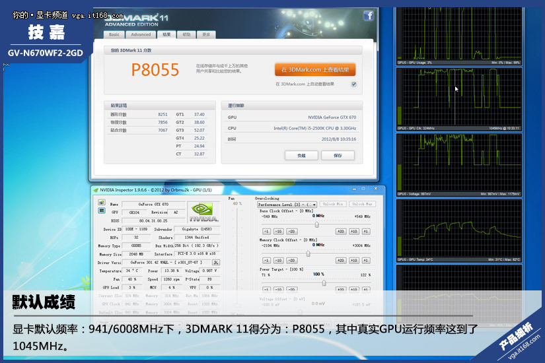
Task: Click the graphics score value 8251
Action: (x=163, y=114)
